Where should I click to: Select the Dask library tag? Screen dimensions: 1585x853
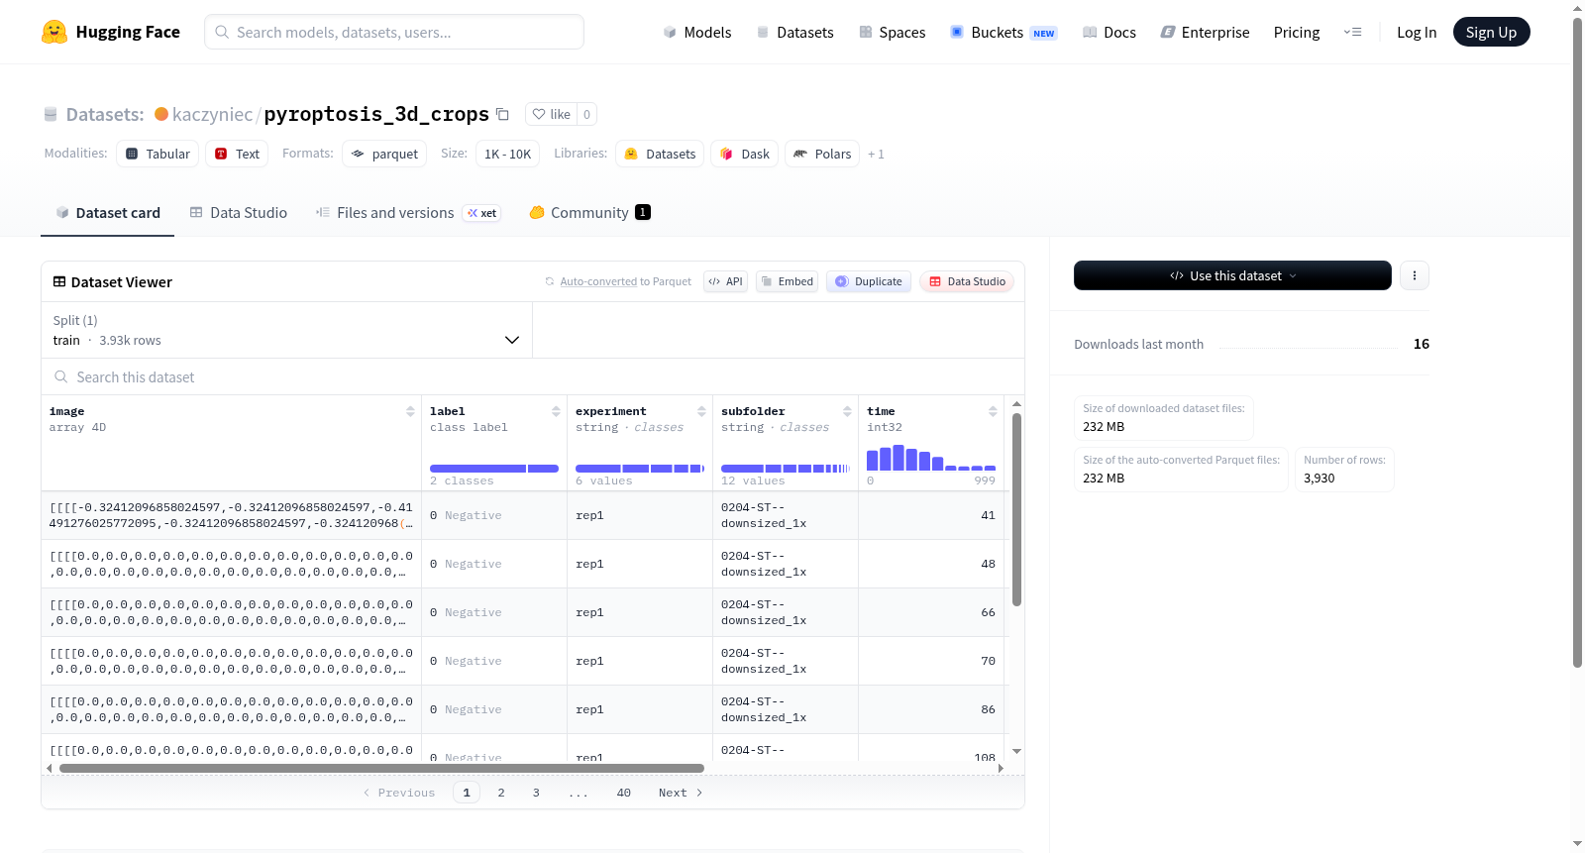click(744, 154)
